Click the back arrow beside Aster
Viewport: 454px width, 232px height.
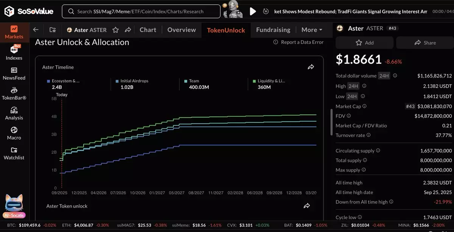pyautogui.click(x=36, y=30)
